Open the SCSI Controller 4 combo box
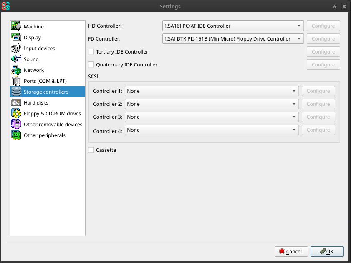 (212, 130)
